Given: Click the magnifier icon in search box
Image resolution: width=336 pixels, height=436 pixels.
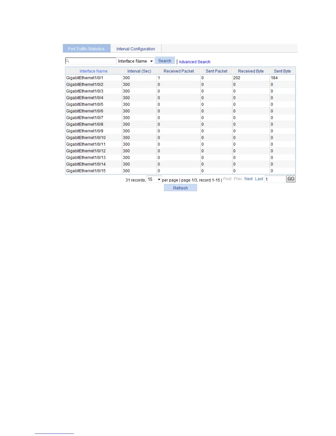Looking at the screenshot, I should point(68,61).
